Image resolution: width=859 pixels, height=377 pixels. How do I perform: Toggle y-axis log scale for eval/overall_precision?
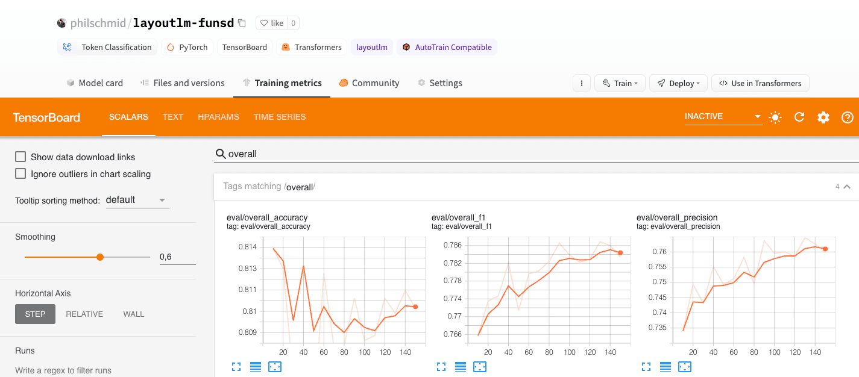665,366
